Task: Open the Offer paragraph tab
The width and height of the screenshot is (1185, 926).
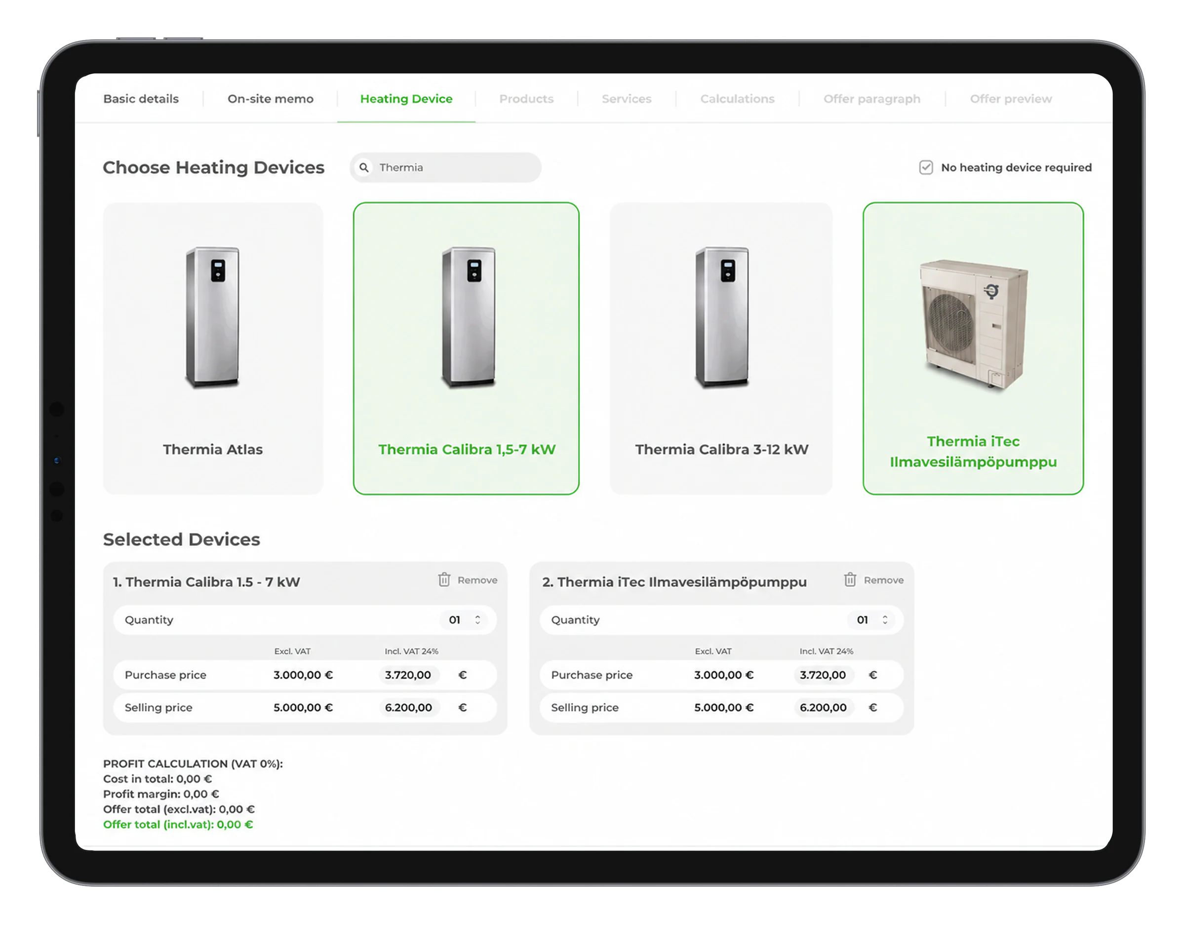Action: [x=872, y=99]
